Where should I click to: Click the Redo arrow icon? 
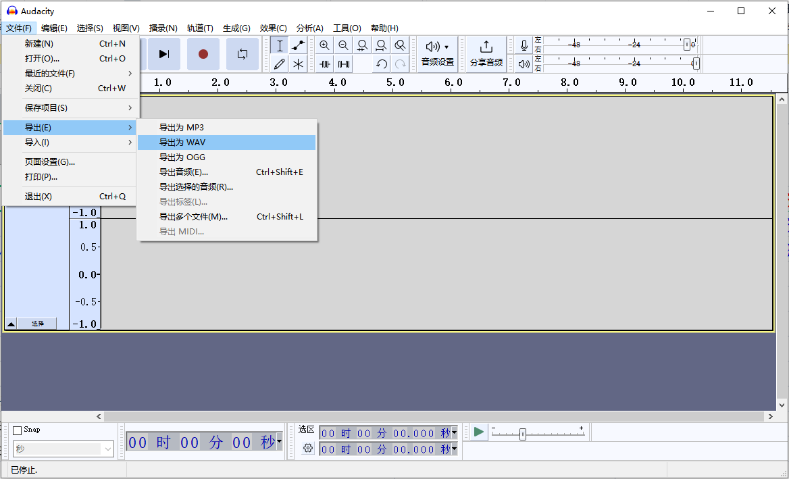(400, 64)
